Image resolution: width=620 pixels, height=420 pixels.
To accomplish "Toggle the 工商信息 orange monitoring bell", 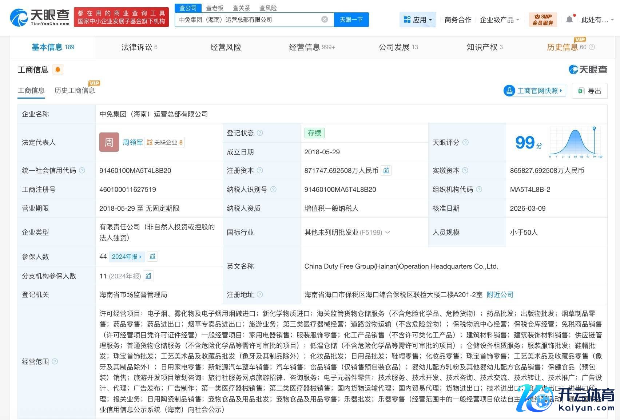I will coord(58,70).
